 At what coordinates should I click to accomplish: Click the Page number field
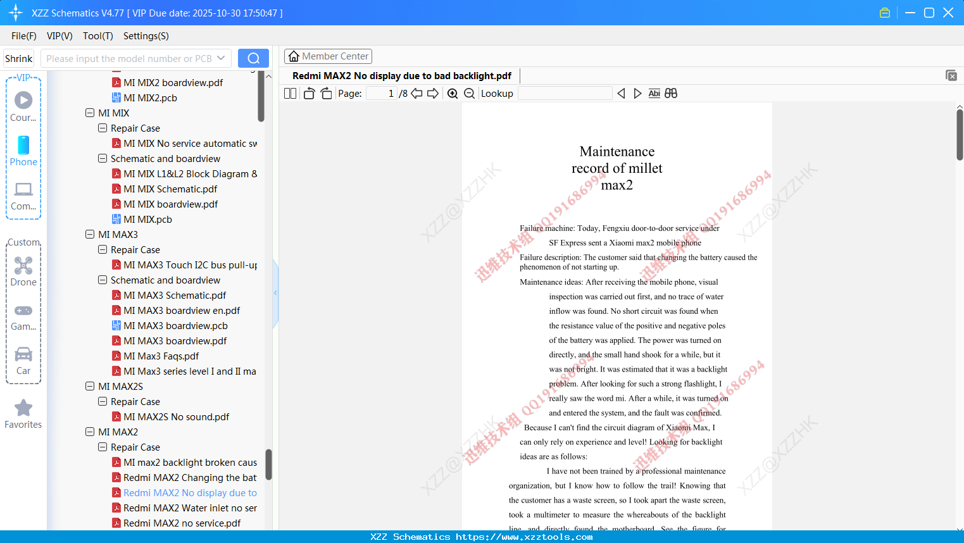(382, 94)
